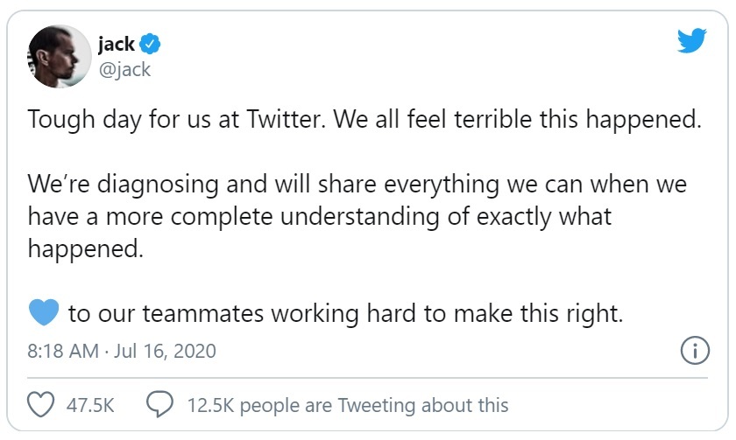Open '12.5K people are Tweeting about this'

coord(347,405)
